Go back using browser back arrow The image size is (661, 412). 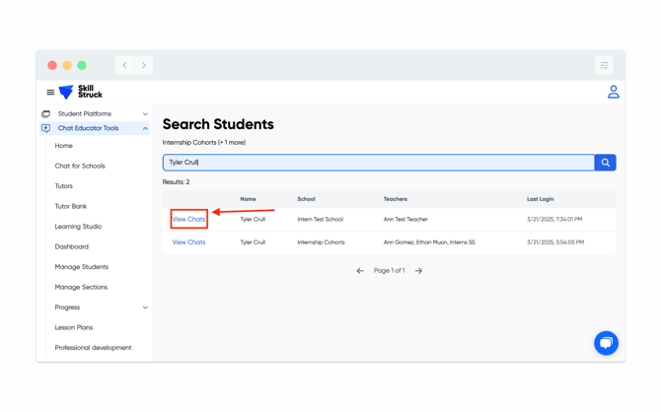[125, 65]
